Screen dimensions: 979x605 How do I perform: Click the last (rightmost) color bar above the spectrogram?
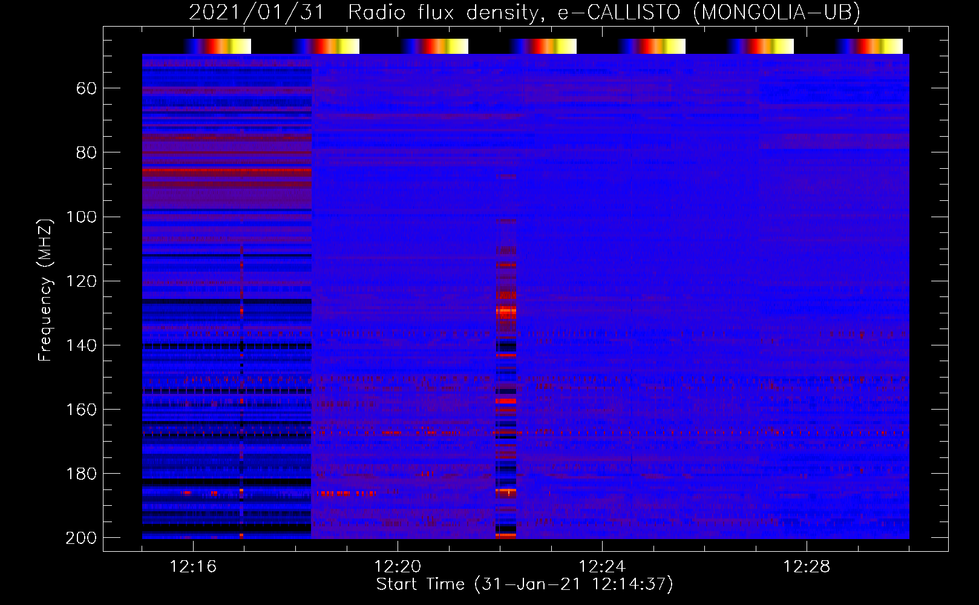click(x=869, y=46)
